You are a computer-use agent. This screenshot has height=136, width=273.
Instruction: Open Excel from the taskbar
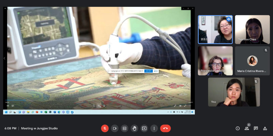click(x=46, y=112)
